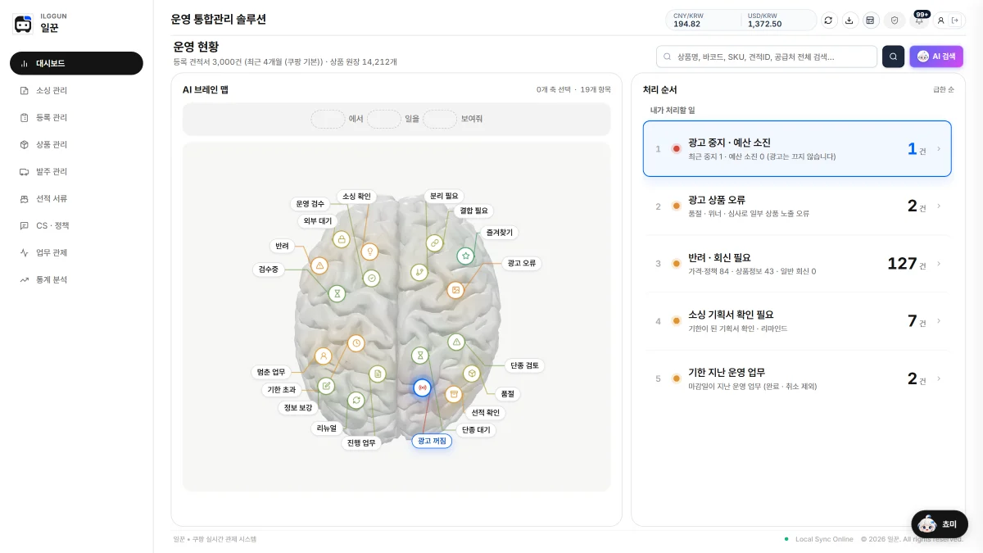Select the link chain node on the brain
983x553 pixels.
[x=435, y=243]
